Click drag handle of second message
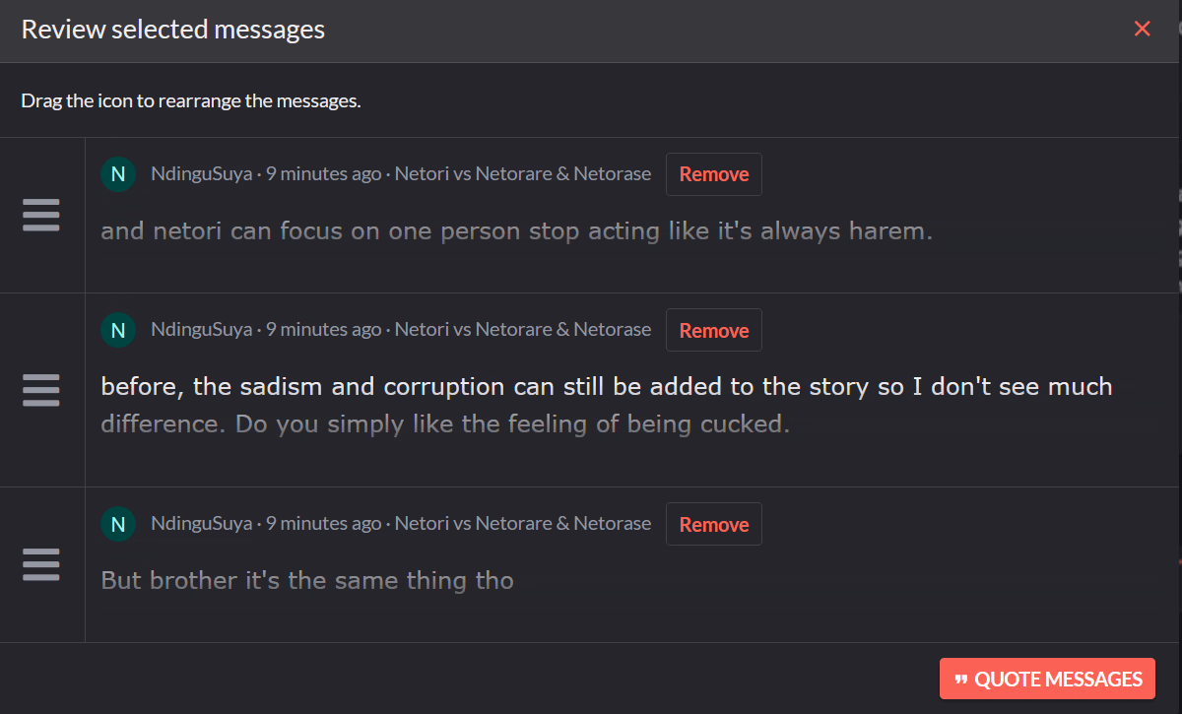 point(41,390)
